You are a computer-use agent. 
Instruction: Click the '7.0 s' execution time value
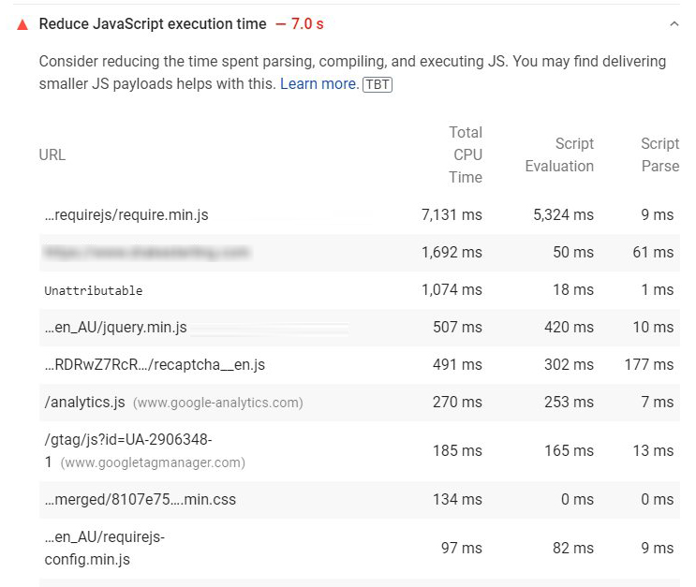300,24
